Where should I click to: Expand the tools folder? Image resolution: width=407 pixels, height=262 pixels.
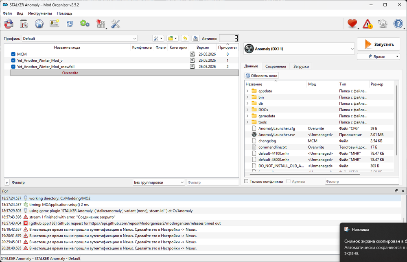[x=247, y=122]
